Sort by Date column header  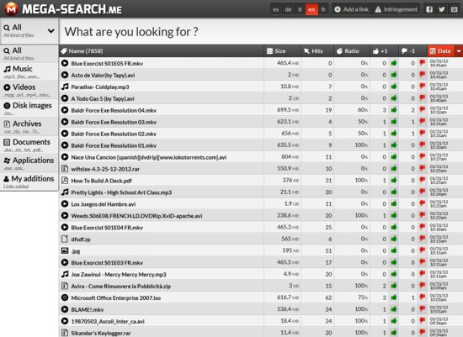[441, 51]
